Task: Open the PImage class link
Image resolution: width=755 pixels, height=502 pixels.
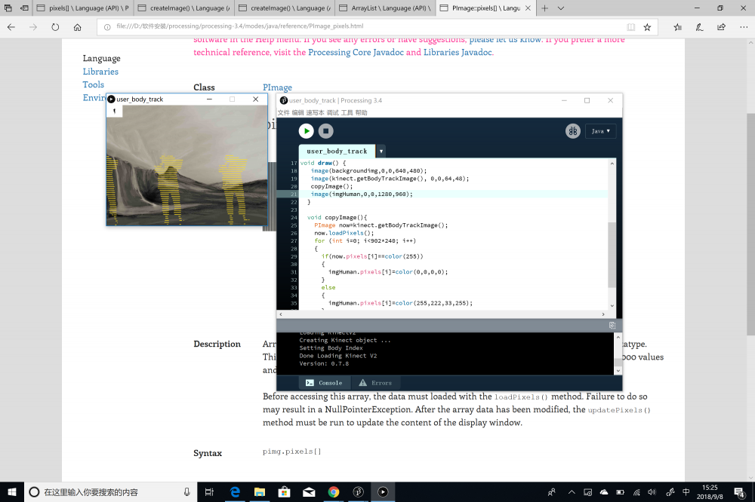Action: (x=277, y=87)
